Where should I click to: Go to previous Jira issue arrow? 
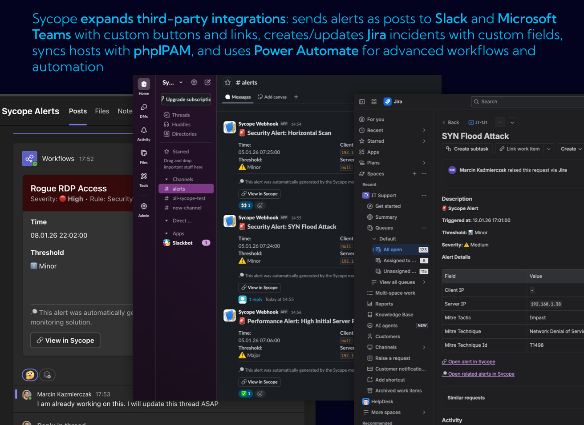pos(500,122)
